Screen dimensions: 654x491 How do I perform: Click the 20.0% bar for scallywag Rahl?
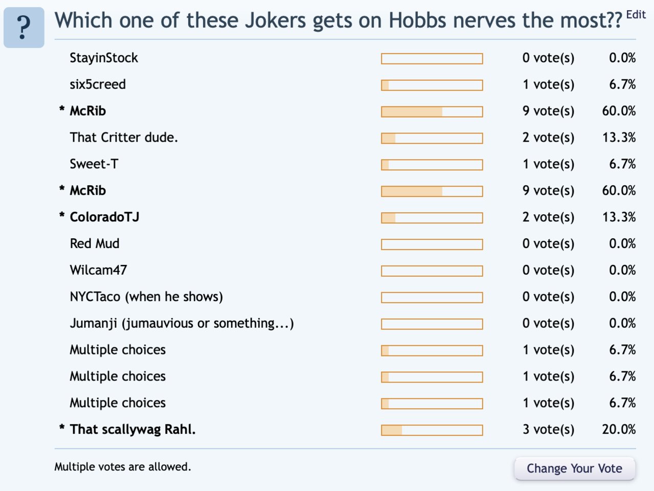click(x=432, y=430)
